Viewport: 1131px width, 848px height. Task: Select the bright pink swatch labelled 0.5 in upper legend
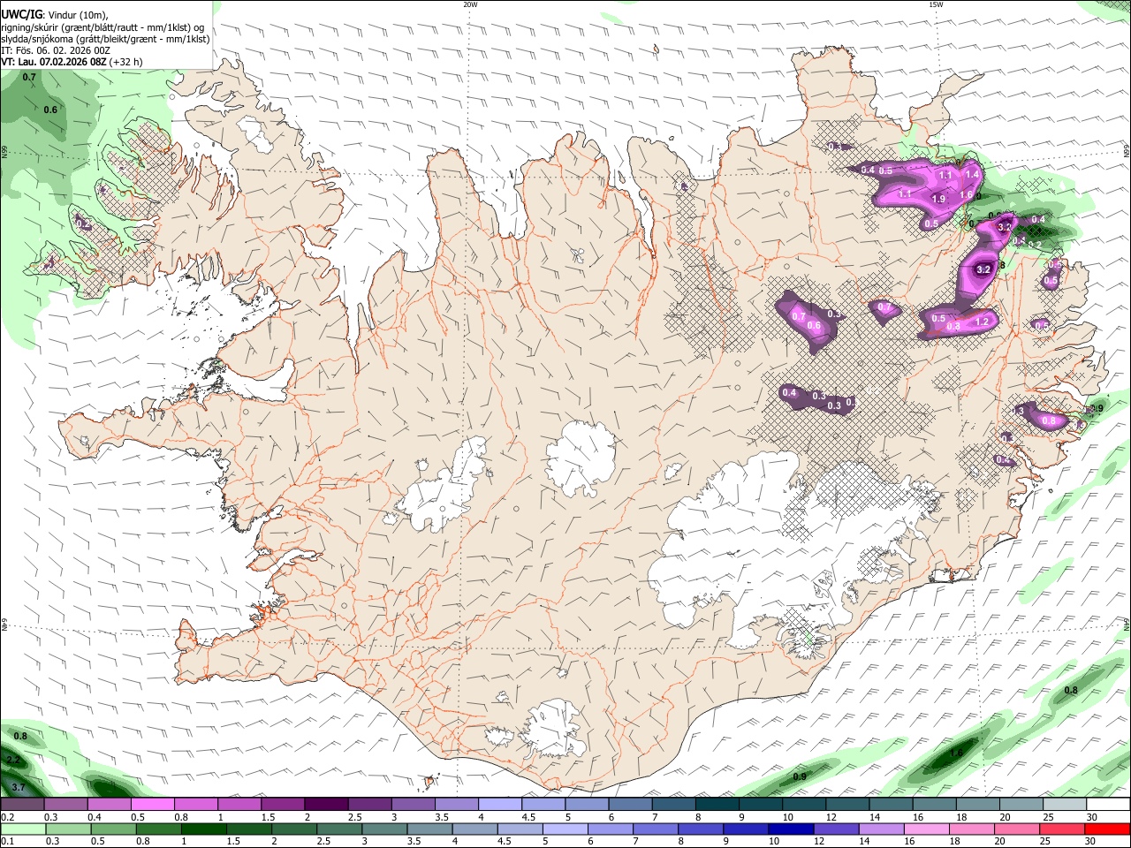(152, 805)
